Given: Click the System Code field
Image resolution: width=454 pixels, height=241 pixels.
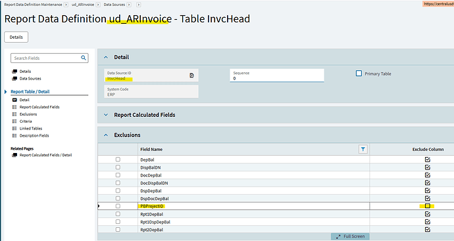Looking at the screenshot, I should pos(151,91).
